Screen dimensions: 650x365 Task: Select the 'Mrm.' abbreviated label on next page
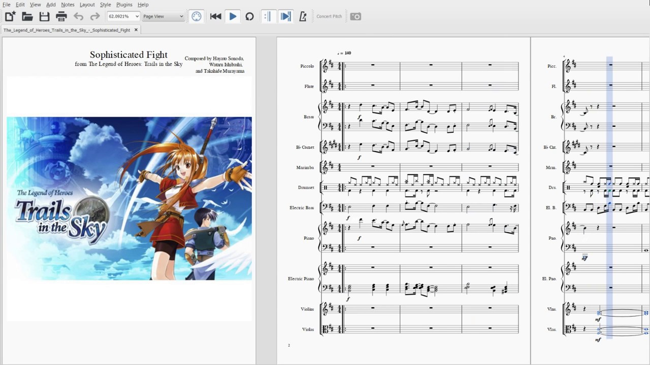(x=551, y=167)
